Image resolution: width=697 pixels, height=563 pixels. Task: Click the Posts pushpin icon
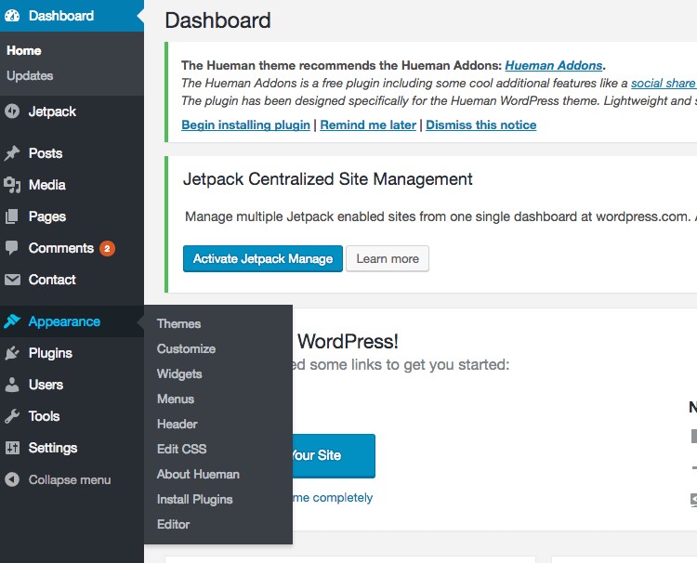coord(12,153)
